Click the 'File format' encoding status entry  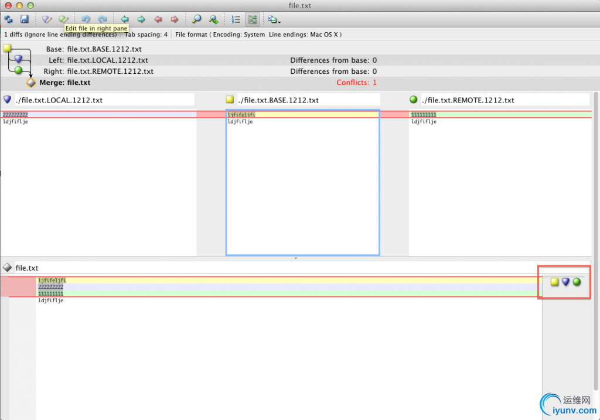(x=258, y=35)
